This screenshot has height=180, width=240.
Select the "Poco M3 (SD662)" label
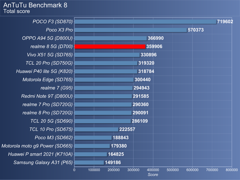click(x=54, y=138)
